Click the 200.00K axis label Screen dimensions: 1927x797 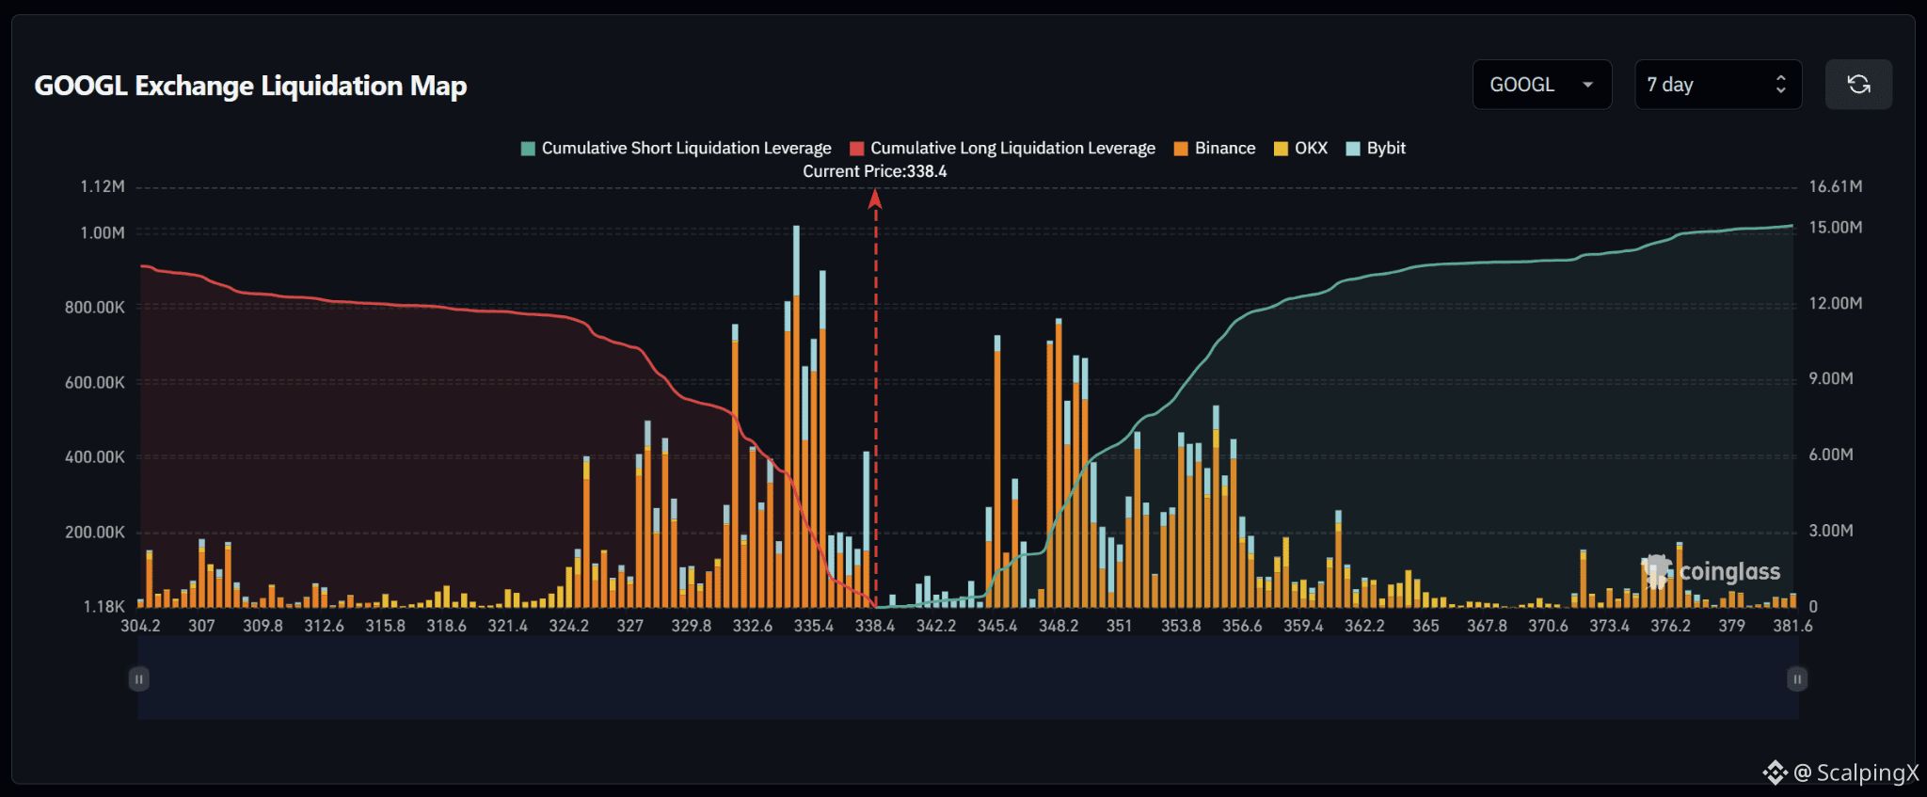click(x=95, y=533)
